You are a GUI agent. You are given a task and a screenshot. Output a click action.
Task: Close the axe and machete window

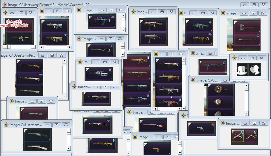263,13
